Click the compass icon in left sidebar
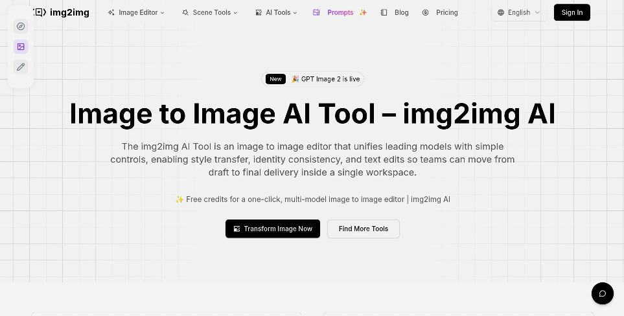 click(x=21, y=27)
